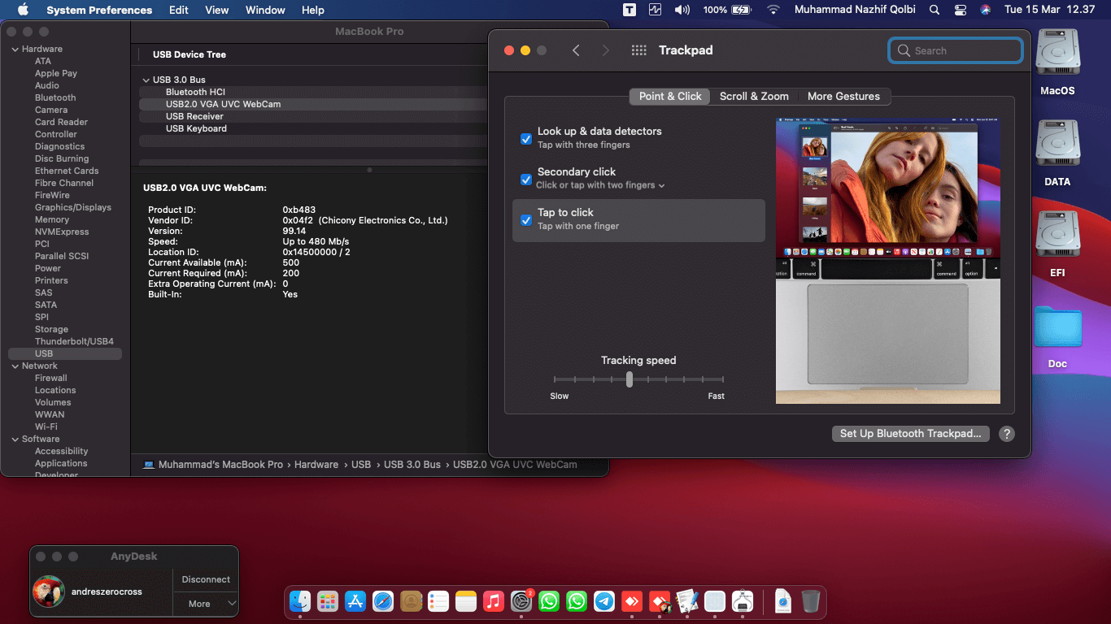This screenshot has width=1111, height=624.
Task: Collapse the USB 3.0 Bus tree
Action: click(146, 80)
